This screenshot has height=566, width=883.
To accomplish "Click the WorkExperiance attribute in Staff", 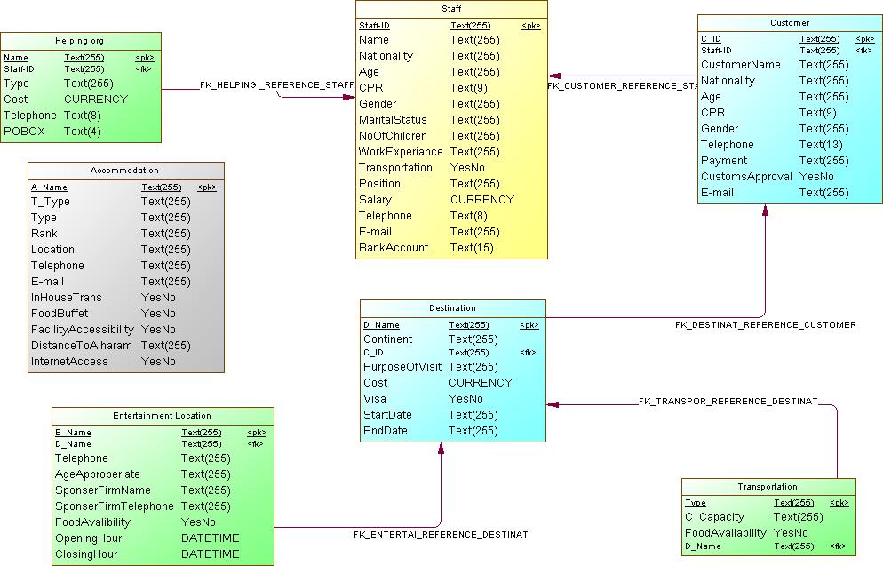I will [x=401, y=152].
